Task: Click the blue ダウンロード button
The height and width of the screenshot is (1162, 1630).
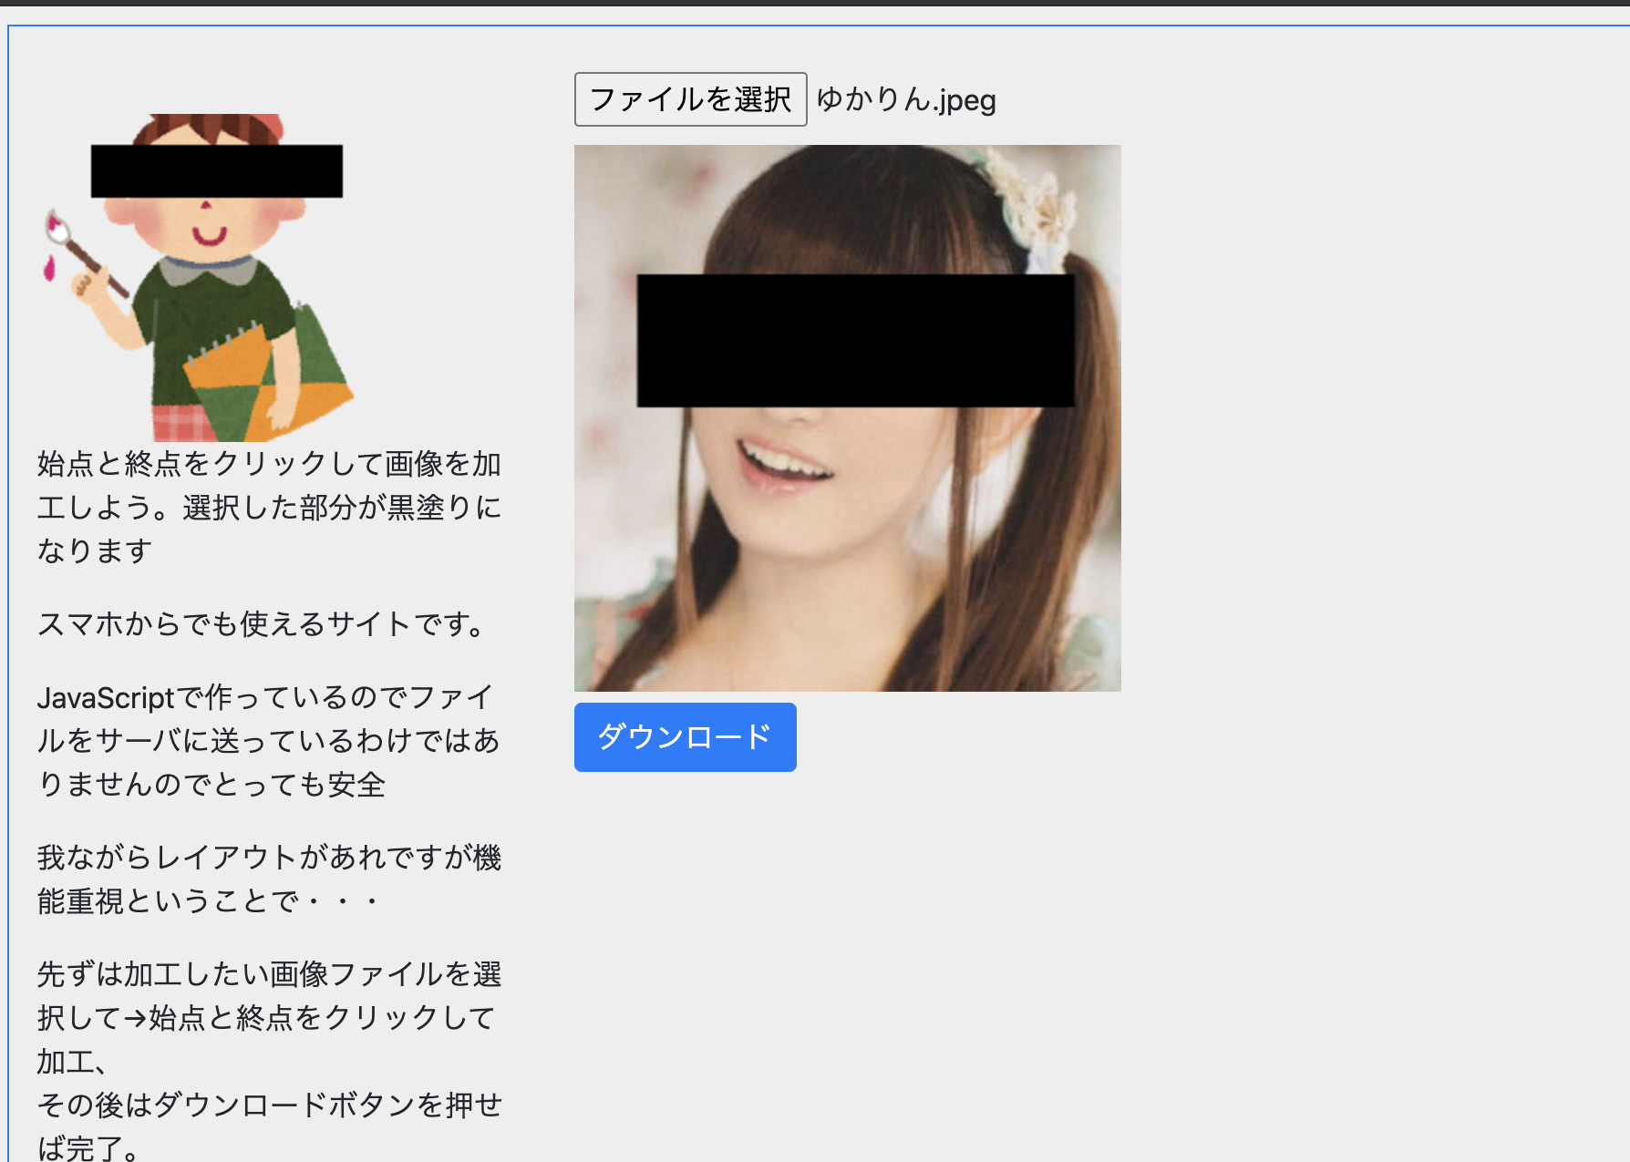Action: click(686, 737)
